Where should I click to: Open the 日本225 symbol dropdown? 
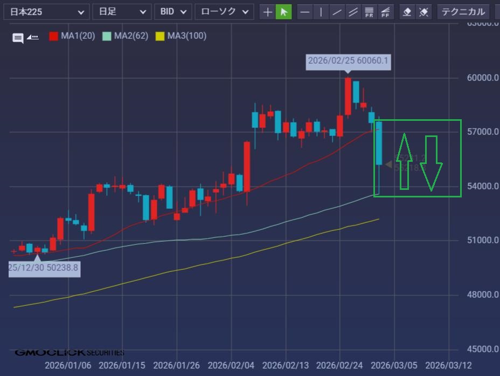tap(46, 11)
